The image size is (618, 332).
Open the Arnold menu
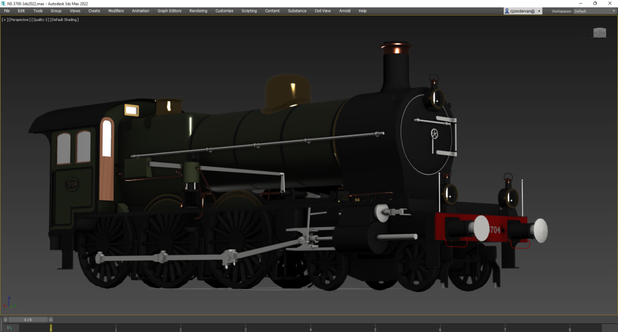click(345, 11)
